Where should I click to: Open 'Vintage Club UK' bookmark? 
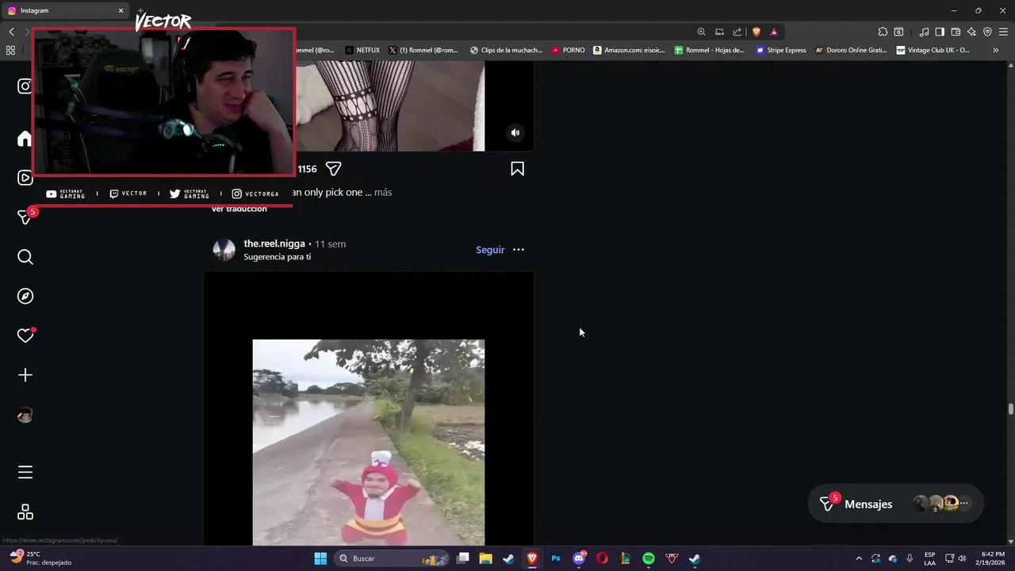pos(933,50)
